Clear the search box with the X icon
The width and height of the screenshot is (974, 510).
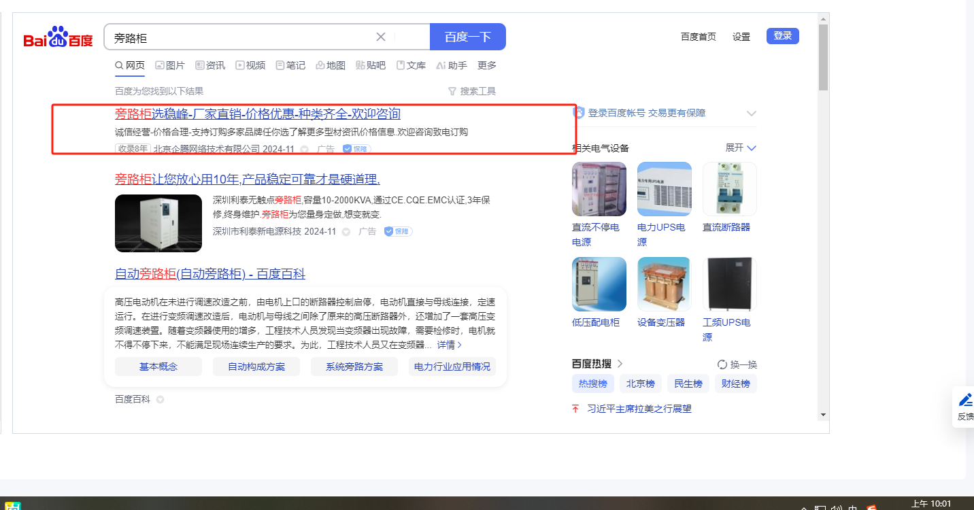[x=381, y=37]
